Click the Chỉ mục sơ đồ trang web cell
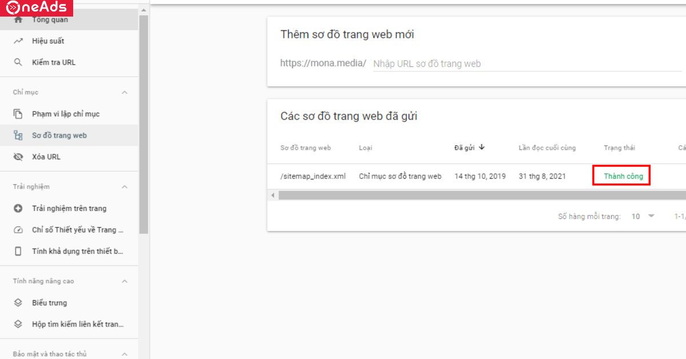The height and width of the screenshot is (359, 686). coord(400,176)
